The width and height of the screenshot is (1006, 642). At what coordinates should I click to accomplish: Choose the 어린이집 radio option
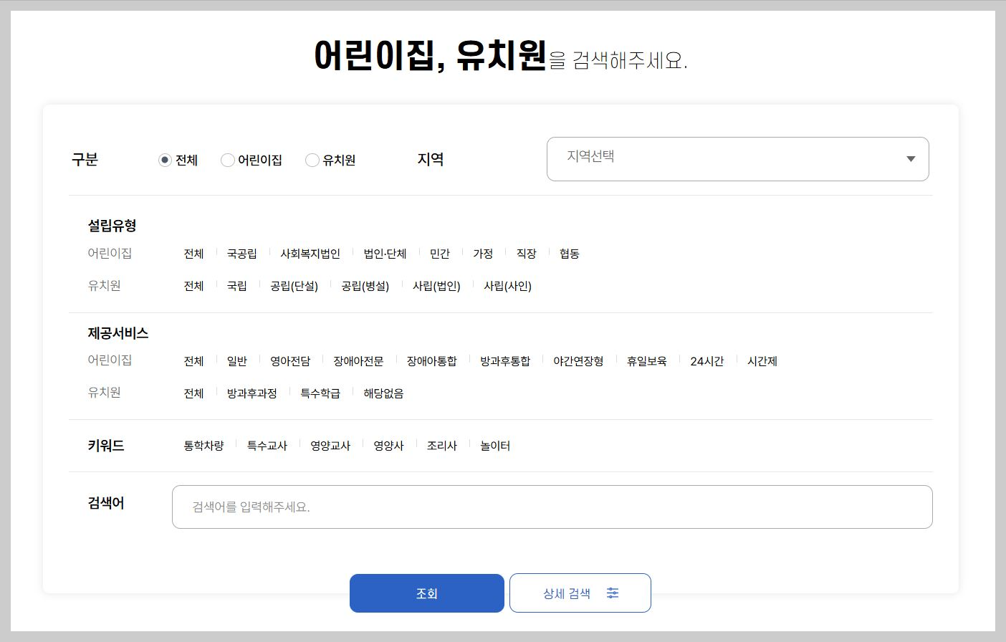point(227,160)
